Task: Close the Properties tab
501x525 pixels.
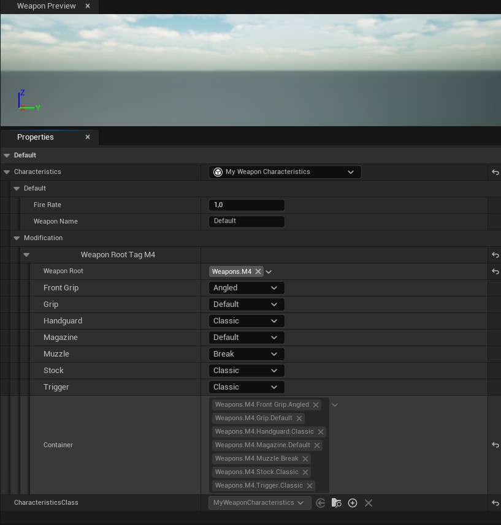Action: click(x=88, y=137)
